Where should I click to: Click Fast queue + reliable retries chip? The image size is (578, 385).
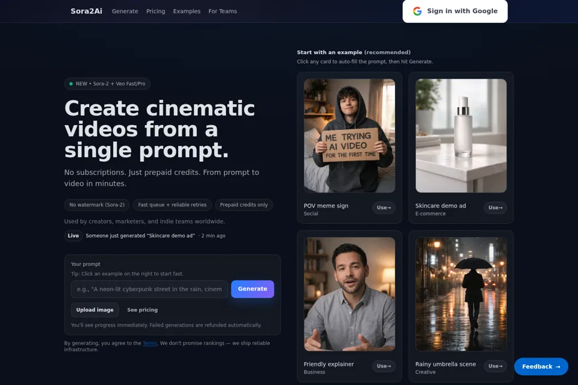click(x=172, y=205)
